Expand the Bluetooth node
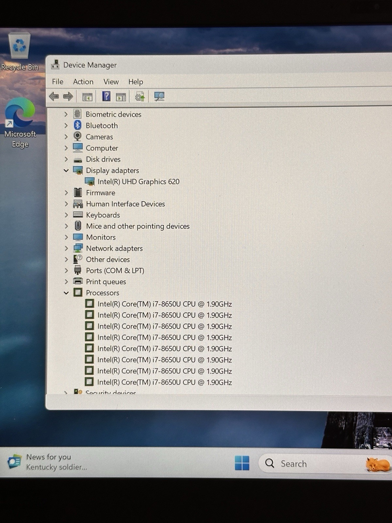The height and width of the screenshot is (523, 392). (x=66, y=125)
